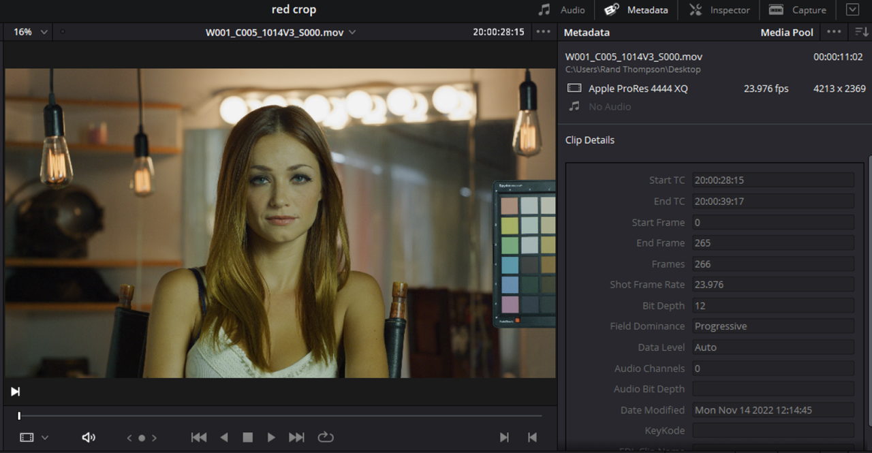This screenshot has width=872, height=453.
Task: Open the viewer mode selector icon
Action: point(27,437)
